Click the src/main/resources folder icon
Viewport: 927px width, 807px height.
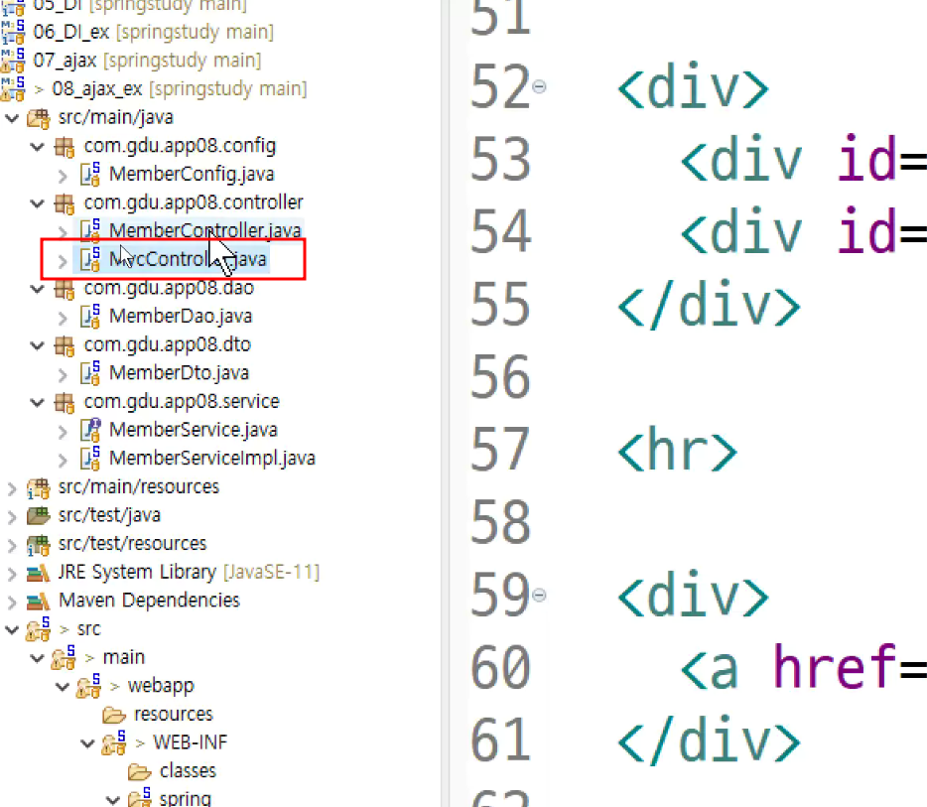pos(39,487)
